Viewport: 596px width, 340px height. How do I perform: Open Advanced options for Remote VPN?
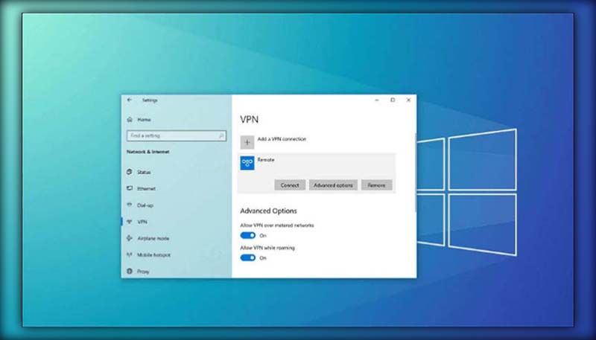(x=333, y=185)
